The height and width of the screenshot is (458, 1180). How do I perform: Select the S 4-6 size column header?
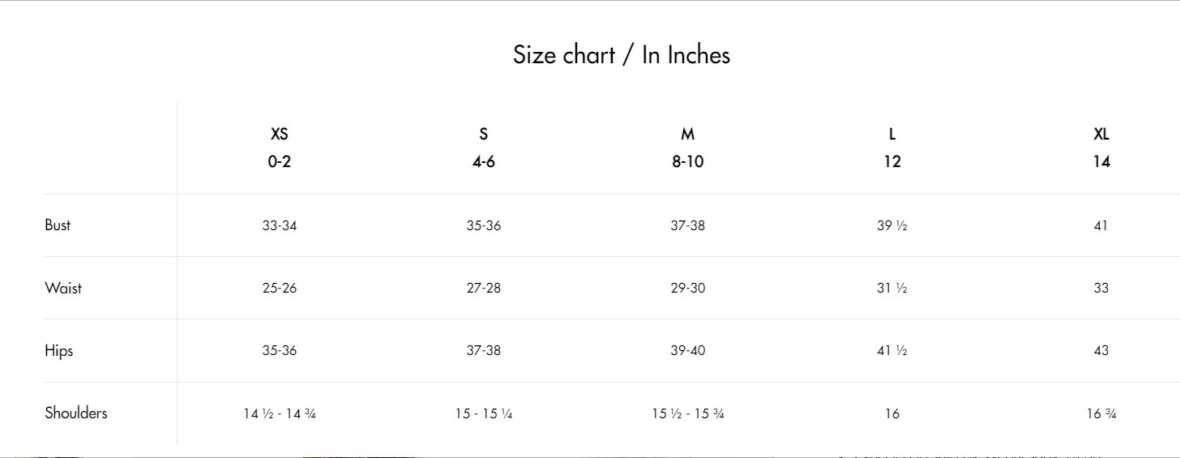click(x=484, y=148)
